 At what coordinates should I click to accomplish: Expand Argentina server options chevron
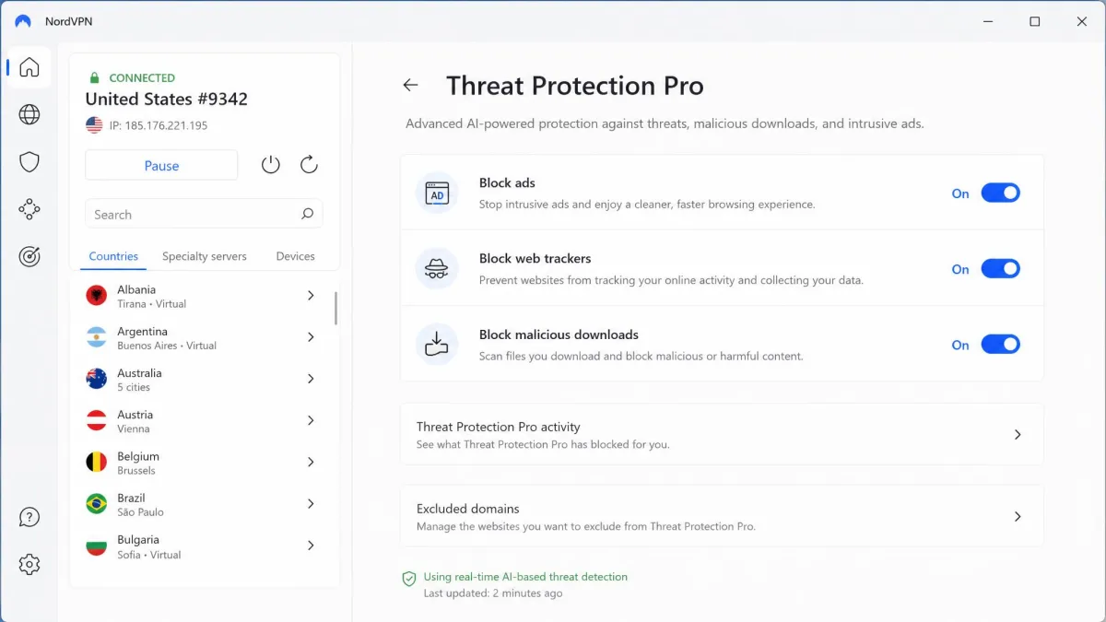311,337
